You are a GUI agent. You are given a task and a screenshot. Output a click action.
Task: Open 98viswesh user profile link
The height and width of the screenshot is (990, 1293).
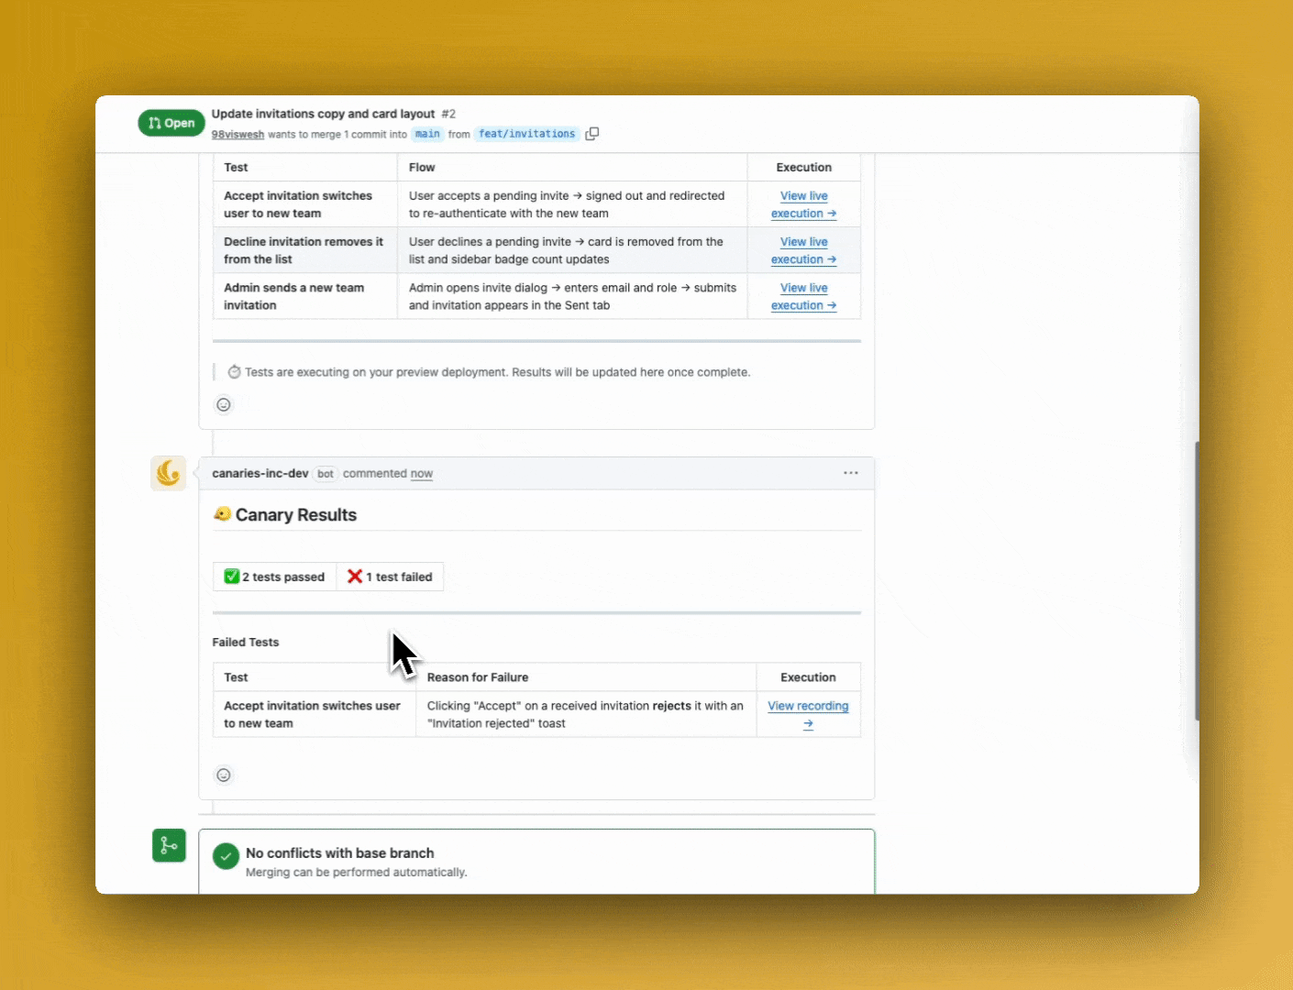238,135
